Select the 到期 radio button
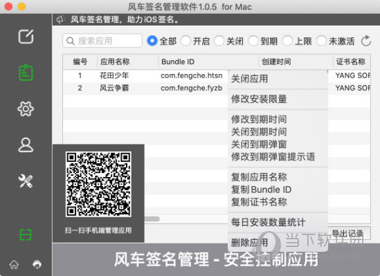The height and width of the screenshot is (276, 380). pyautogui.click(x=253, y=41)
